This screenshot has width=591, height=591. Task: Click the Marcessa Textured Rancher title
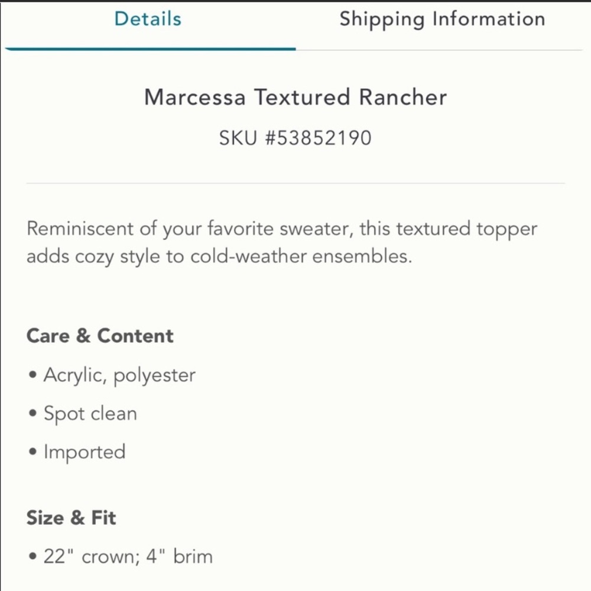(x=295, y=97)
